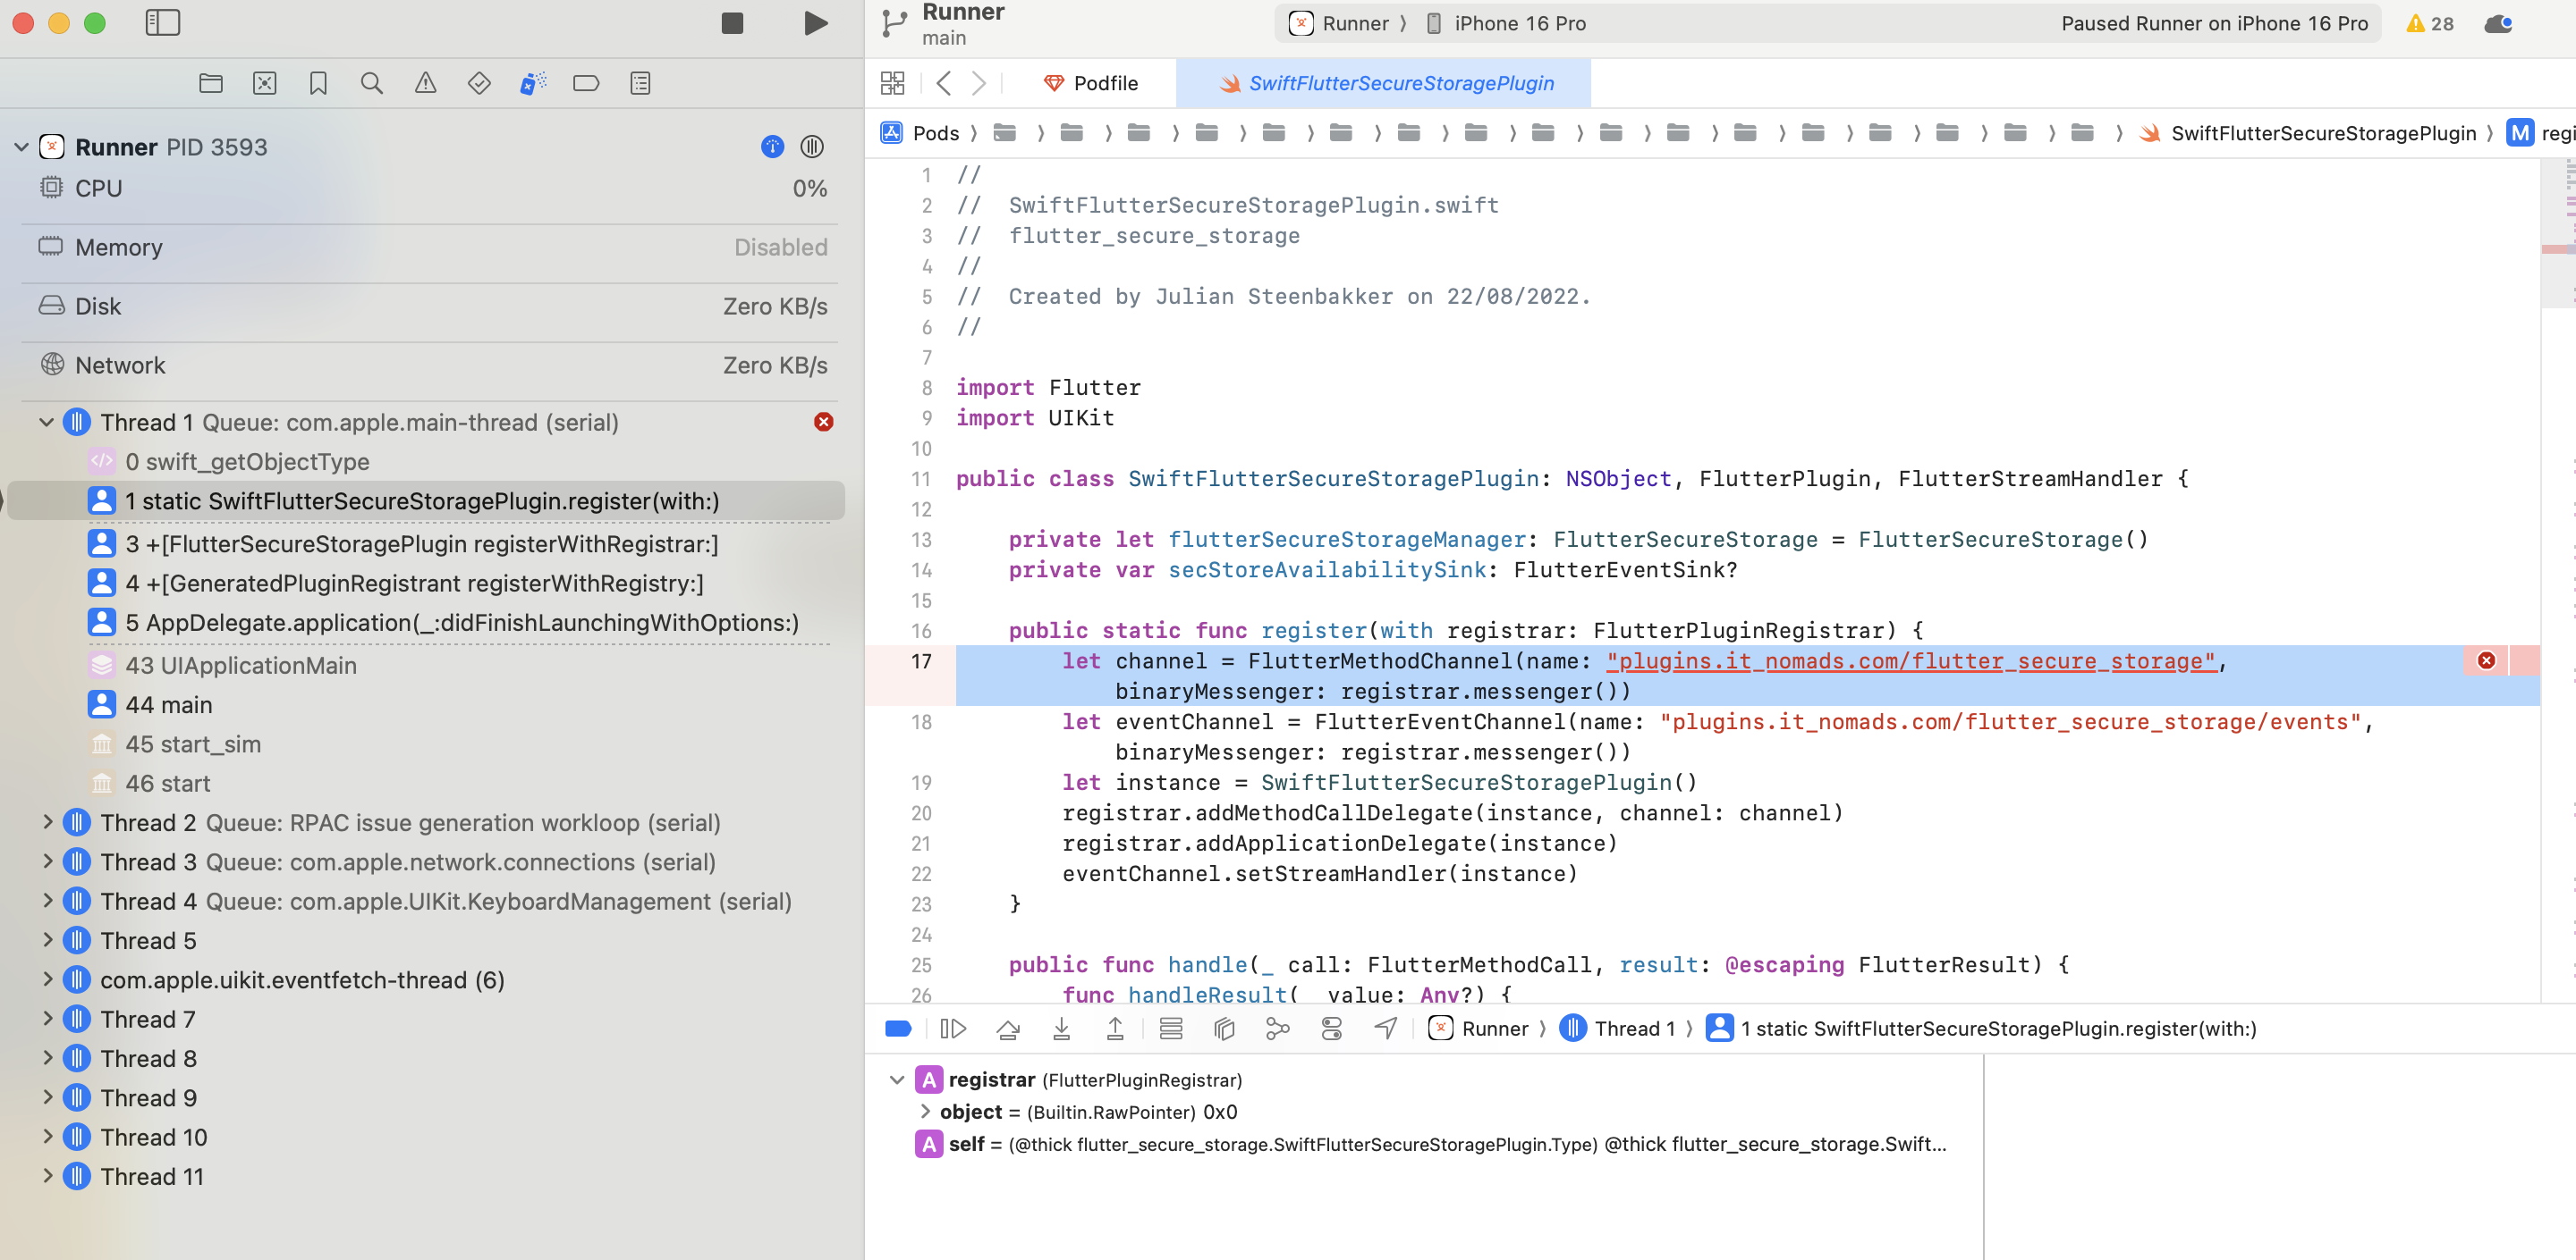The height and width of the screenshot is (1260, 2576).
Task: Click the red error badge on Thread 1
Action: pyautogui.click(x=823, y=422)
